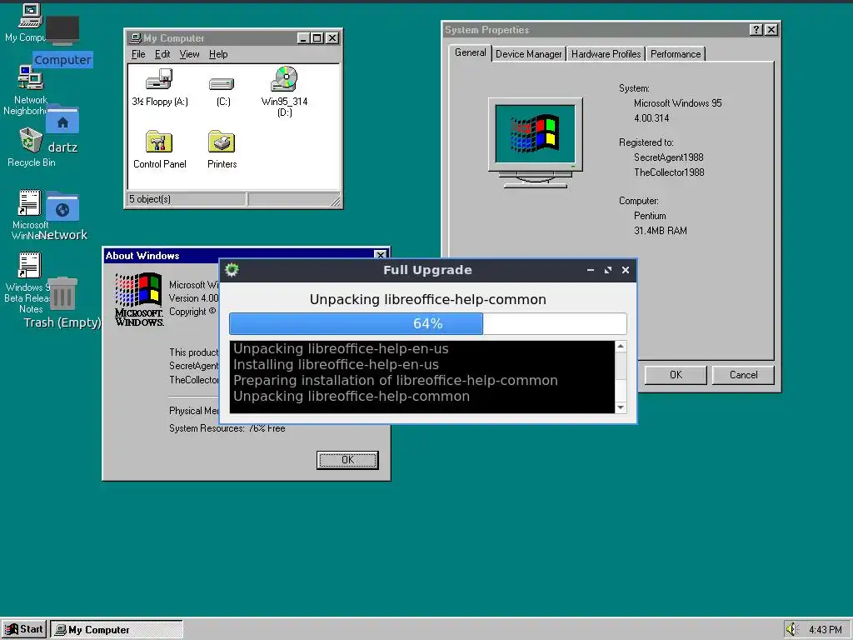Viewport: 853px width, 640px height.
Task: Switch to the General tab
Action: (x=470, y=52)
